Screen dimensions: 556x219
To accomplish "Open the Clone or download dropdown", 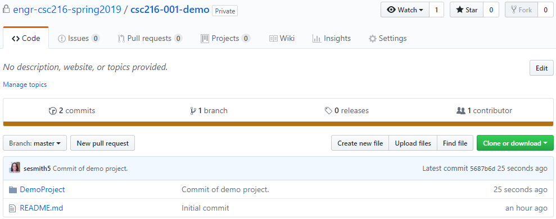I will (x=515, y=143).
